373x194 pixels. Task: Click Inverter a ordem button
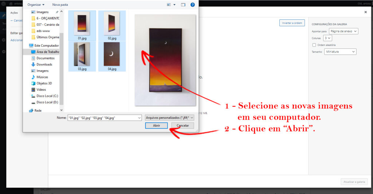(x=292, y=23)
